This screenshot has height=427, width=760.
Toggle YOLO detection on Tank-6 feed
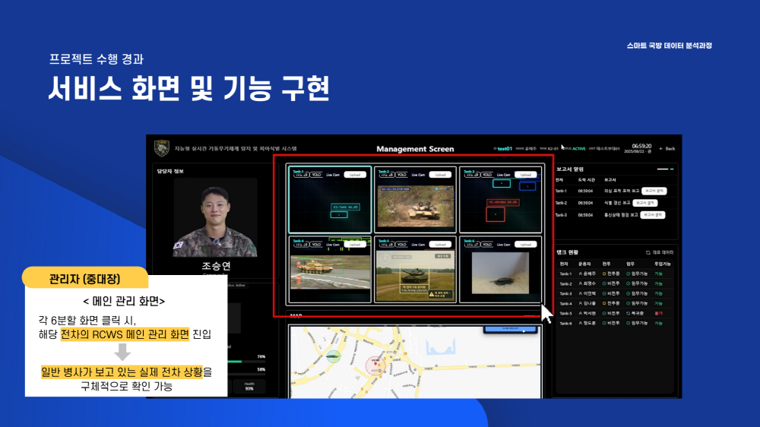pos(486,245)
